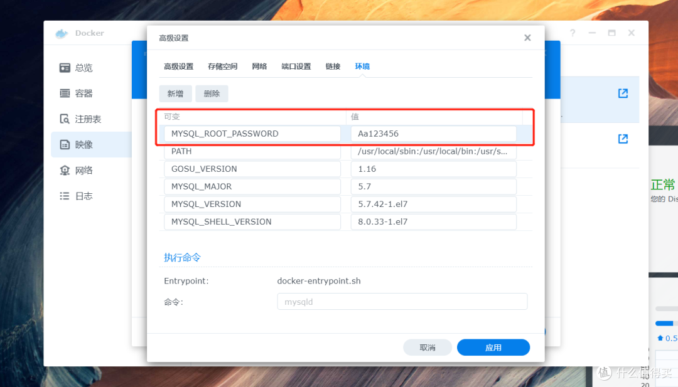Edit the PATH variable name field
This screenshot has width=678, height=387.
click(252, 152)
